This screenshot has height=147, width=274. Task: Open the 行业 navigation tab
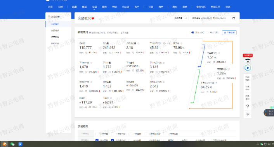click(151, 7)
